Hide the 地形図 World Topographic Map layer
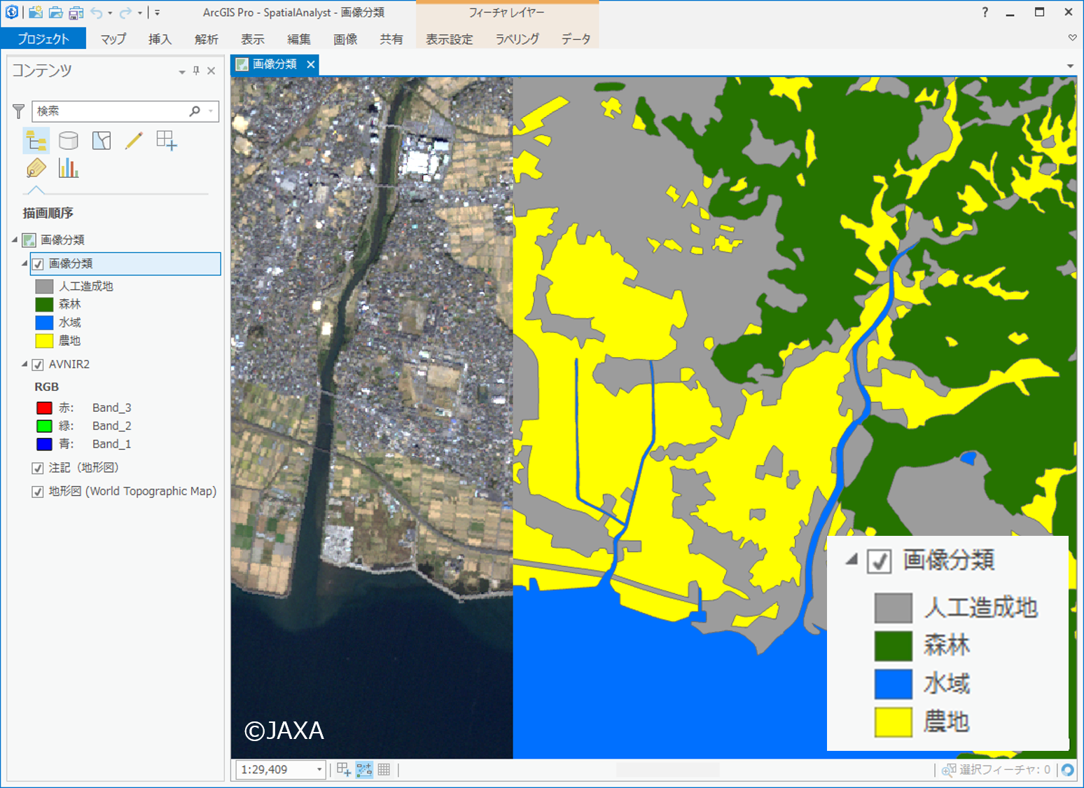Viewport: 1084px width, 788px height. click(37, 491)
